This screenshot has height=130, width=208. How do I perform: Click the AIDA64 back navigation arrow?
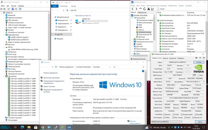[x=132, y=9]
